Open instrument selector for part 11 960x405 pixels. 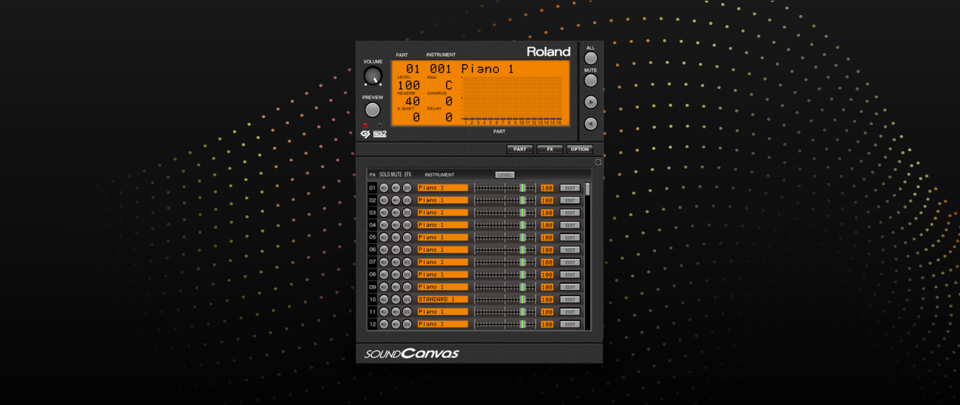[443, 312]
